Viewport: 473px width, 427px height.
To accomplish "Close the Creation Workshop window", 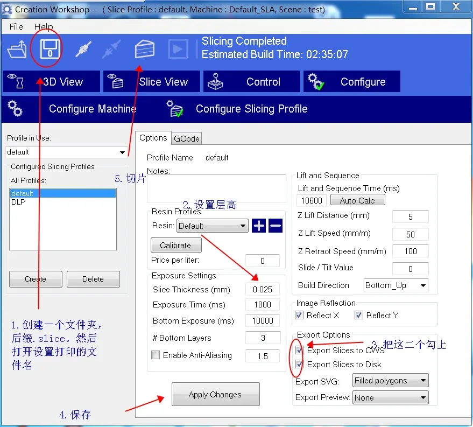I will point(456,6).
